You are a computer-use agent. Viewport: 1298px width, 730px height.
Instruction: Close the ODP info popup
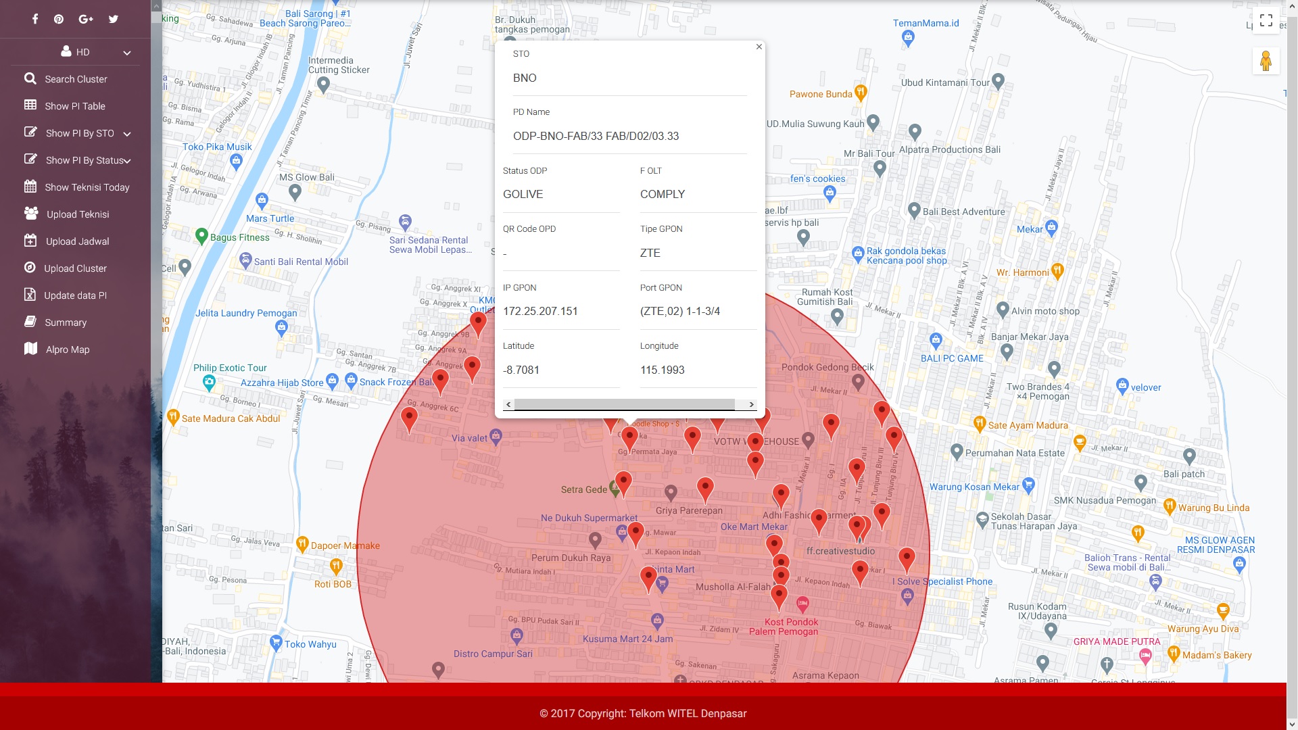click(x=759, y=47)
